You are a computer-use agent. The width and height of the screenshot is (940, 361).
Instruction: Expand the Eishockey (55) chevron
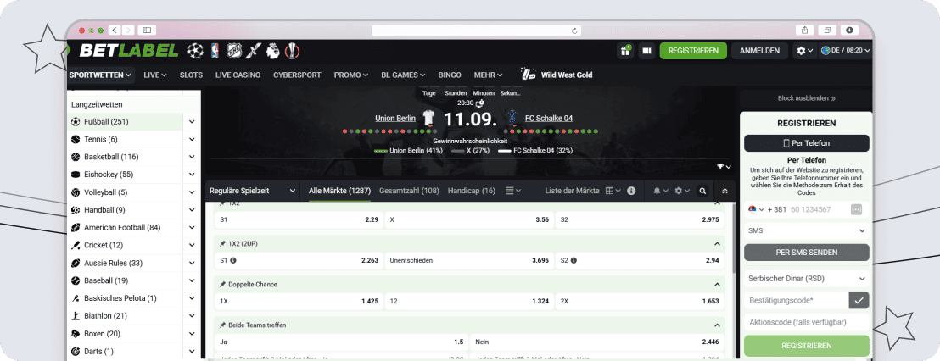pyautogui.click(x=192, y=175)
